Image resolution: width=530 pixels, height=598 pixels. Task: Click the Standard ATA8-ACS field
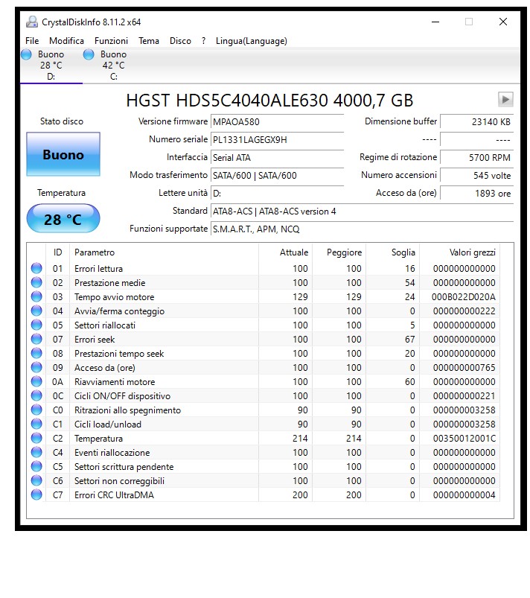click(x=362, y=211)
